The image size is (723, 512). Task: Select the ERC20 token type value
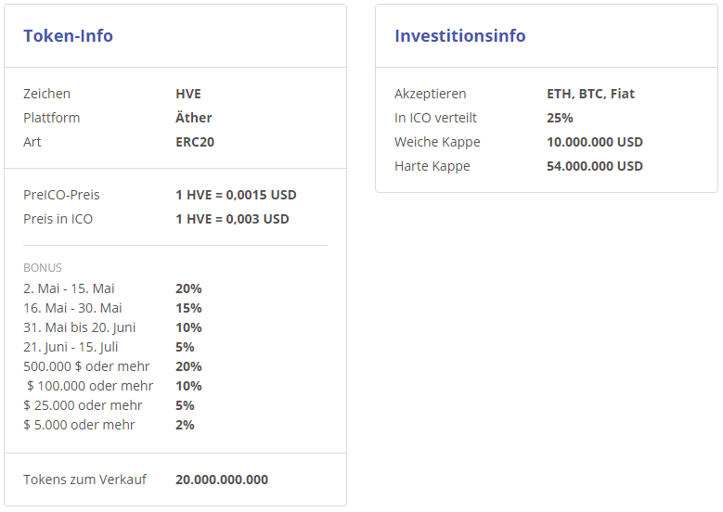tap(195, 142)
